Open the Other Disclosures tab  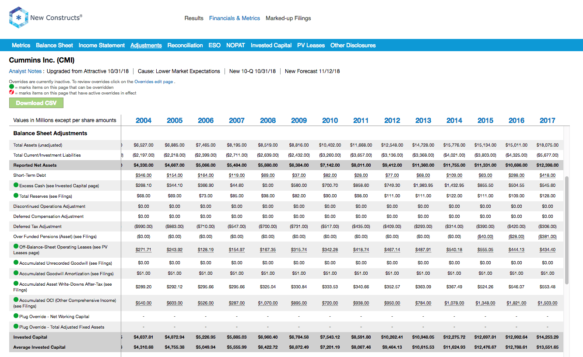[353, 45]
